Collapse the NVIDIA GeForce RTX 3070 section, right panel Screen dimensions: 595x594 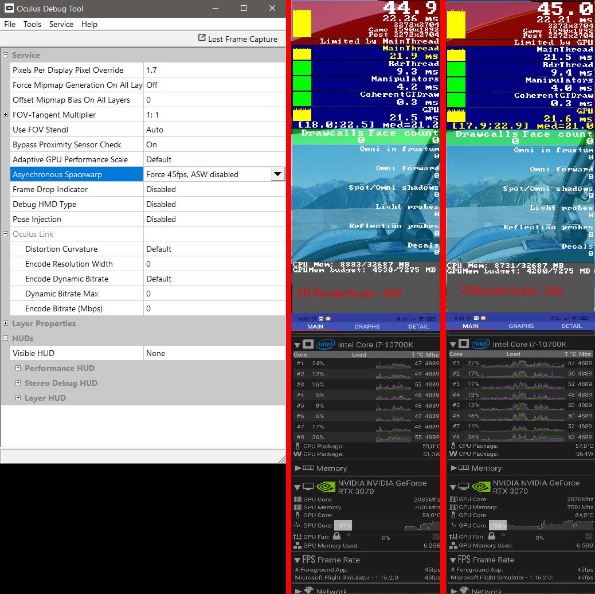click(453, 487)
